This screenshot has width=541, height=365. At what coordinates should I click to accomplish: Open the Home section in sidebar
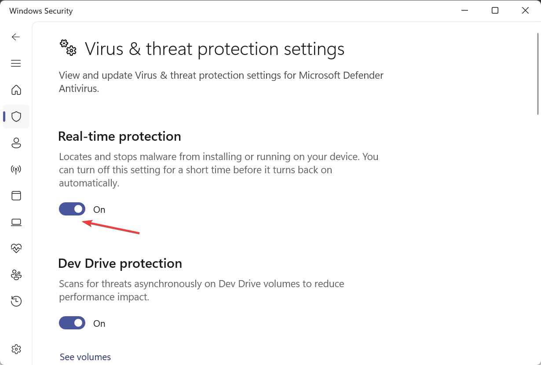pyautogui.click(x=16, y=90)
